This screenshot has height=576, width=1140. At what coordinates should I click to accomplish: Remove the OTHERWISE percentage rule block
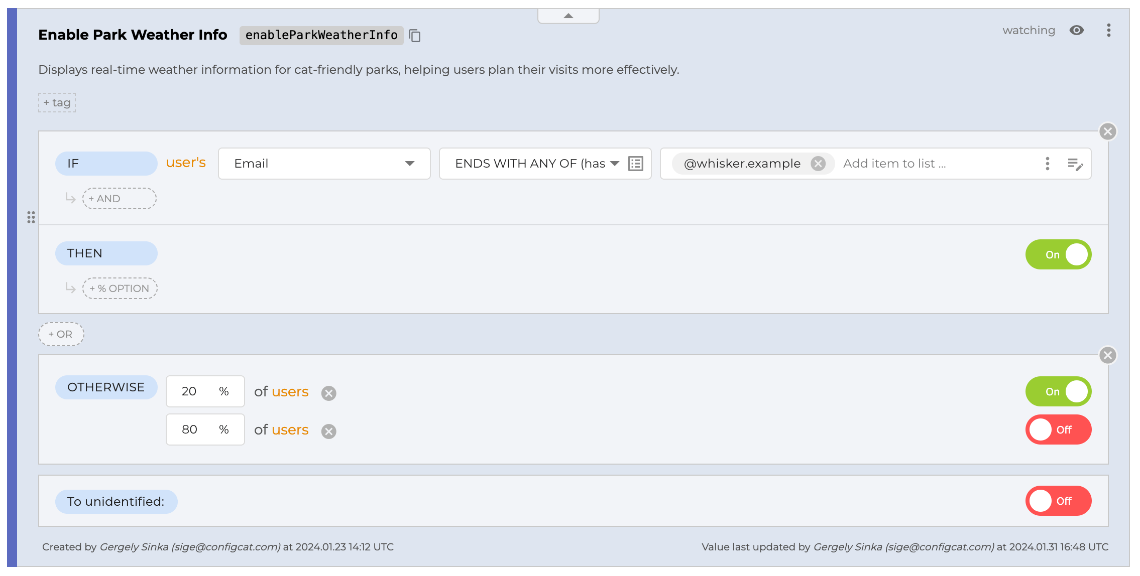(1107, 355)
